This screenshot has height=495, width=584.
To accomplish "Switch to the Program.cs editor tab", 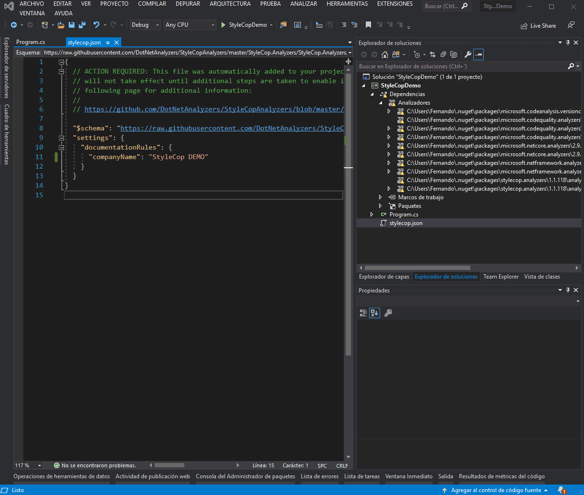I will [x=31, y=43].
